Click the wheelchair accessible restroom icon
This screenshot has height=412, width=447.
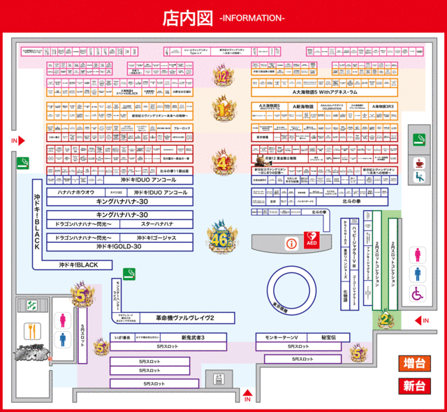(x=418, y=294)
